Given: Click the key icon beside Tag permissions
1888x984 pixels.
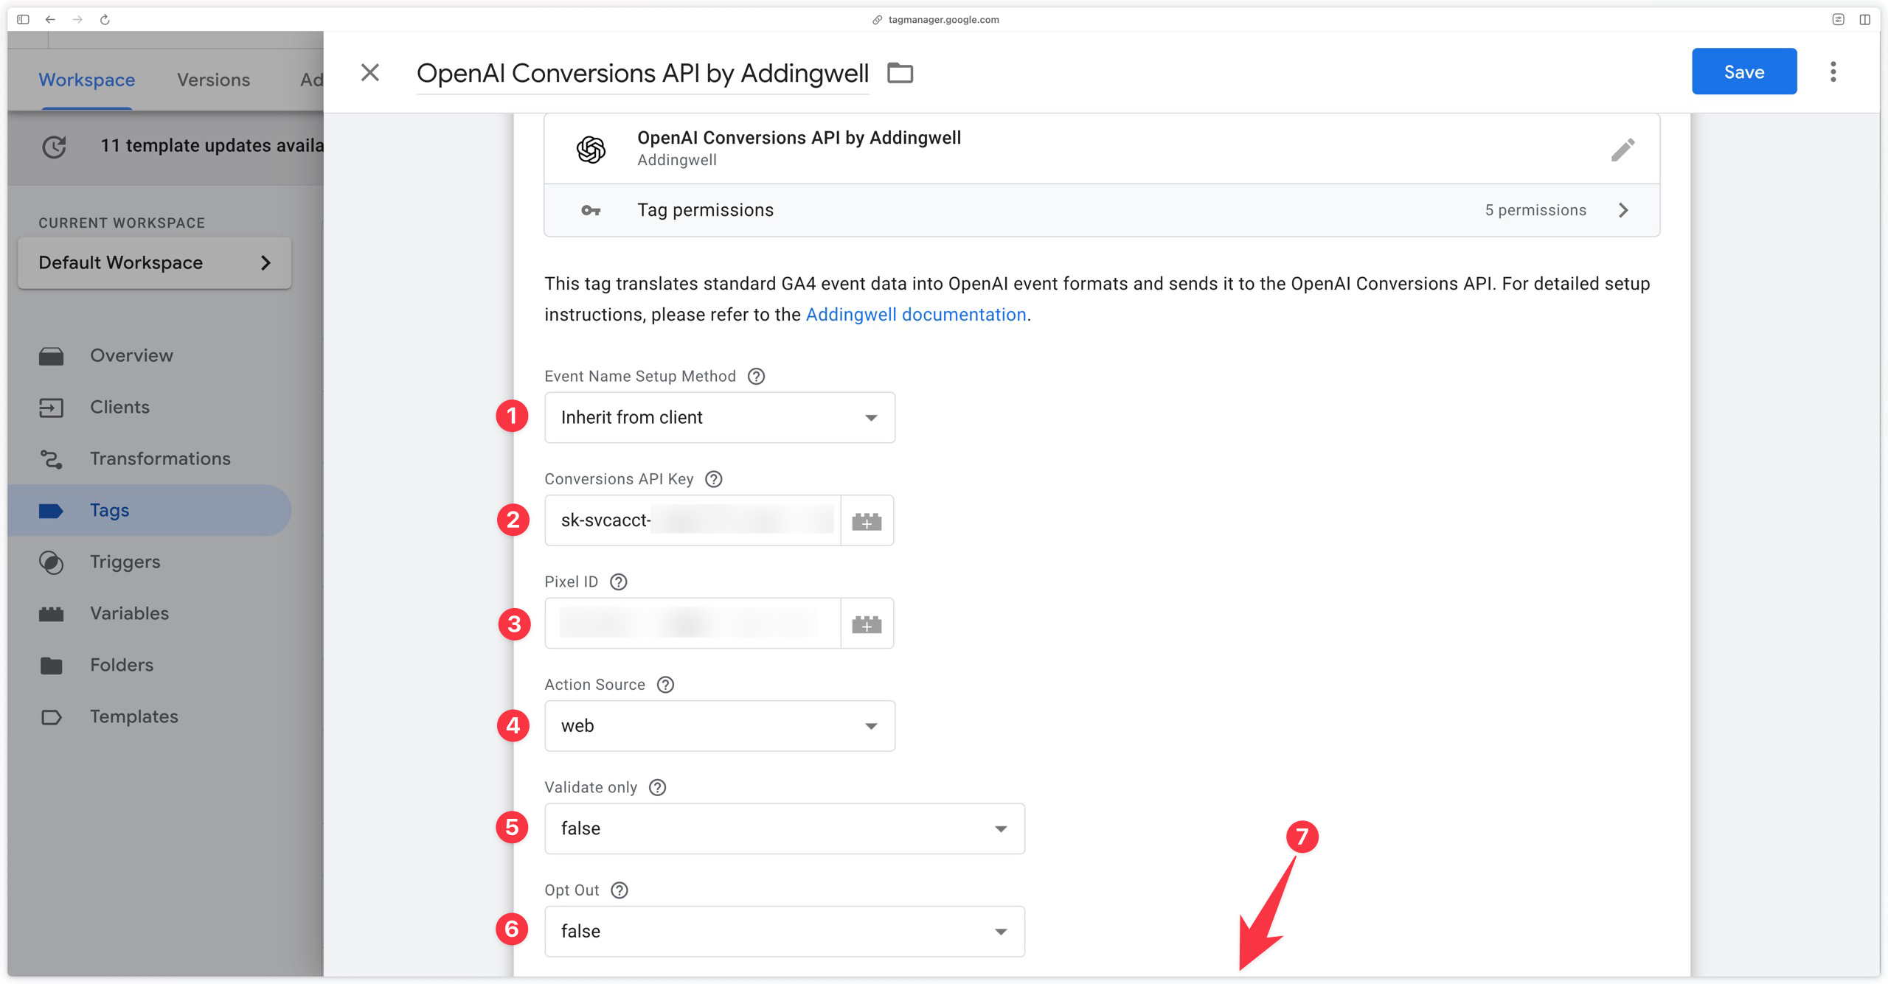Looking at the screenshot, I should point(591,211).
